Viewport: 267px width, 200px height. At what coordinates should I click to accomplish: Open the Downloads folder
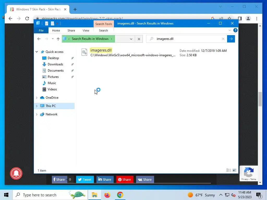pyautogui.click(x=55, y=64)
